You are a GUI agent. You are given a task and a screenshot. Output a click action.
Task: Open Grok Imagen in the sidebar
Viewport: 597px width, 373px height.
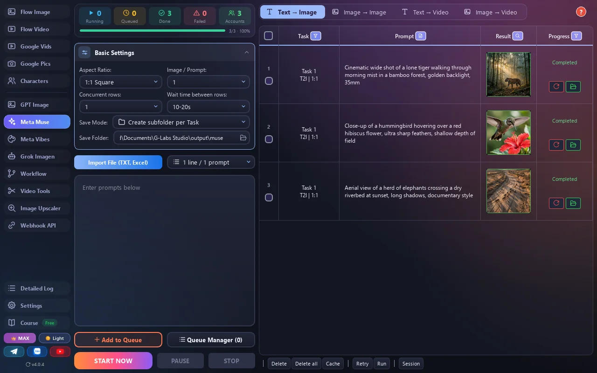click(37, 157)
